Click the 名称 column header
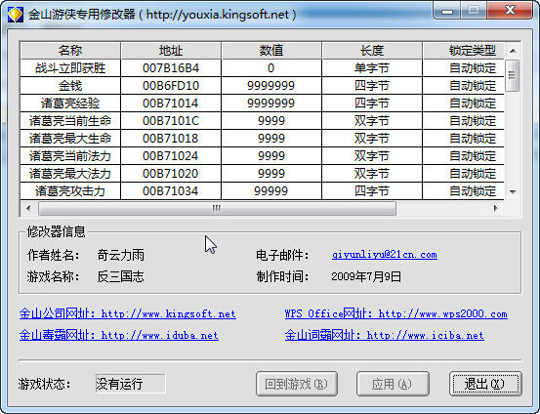The image size is (540, 414). tap(70, 51)
